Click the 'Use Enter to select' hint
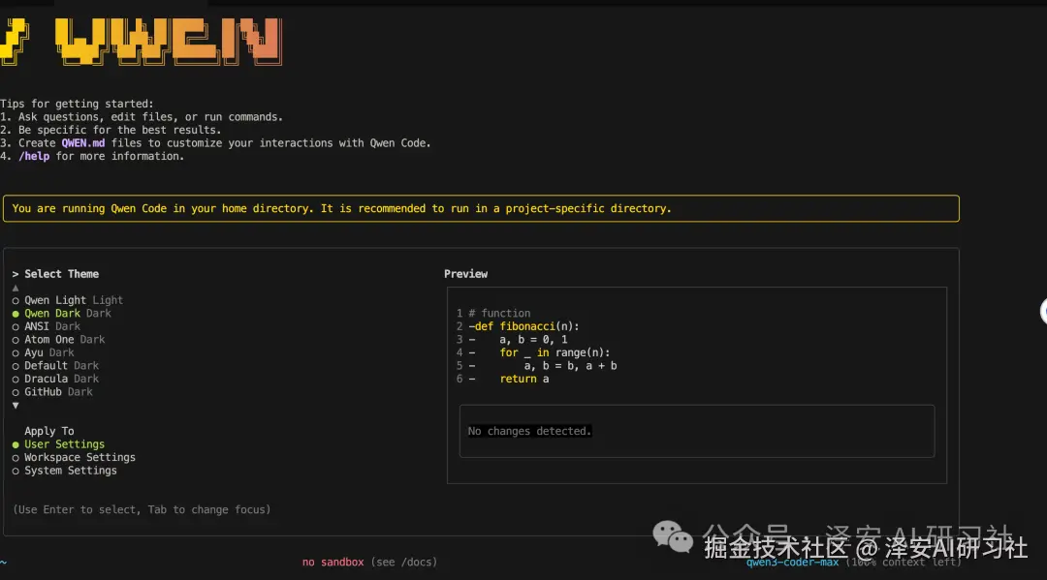 click(x=142, y=509)
